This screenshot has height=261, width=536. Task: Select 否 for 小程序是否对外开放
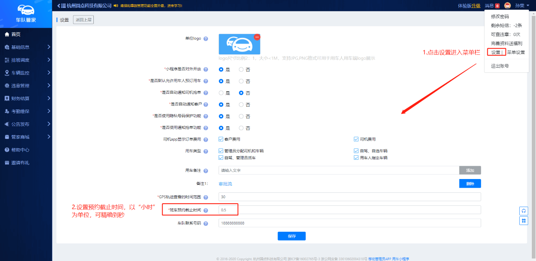click(x=241, y=69)
